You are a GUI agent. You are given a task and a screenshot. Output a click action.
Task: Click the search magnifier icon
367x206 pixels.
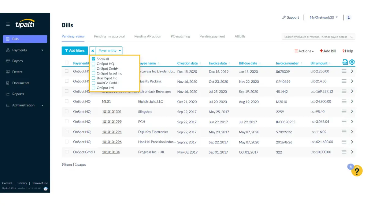click(352, 37)
